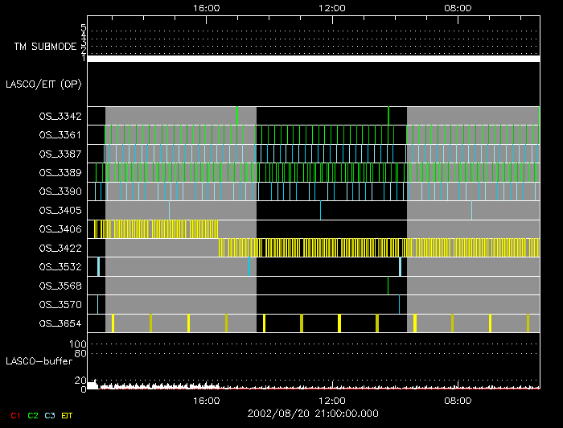This screenshot has height=428, width=563.
Task: Click leftmost green marker in OS_3342 row
Action: 237,115
